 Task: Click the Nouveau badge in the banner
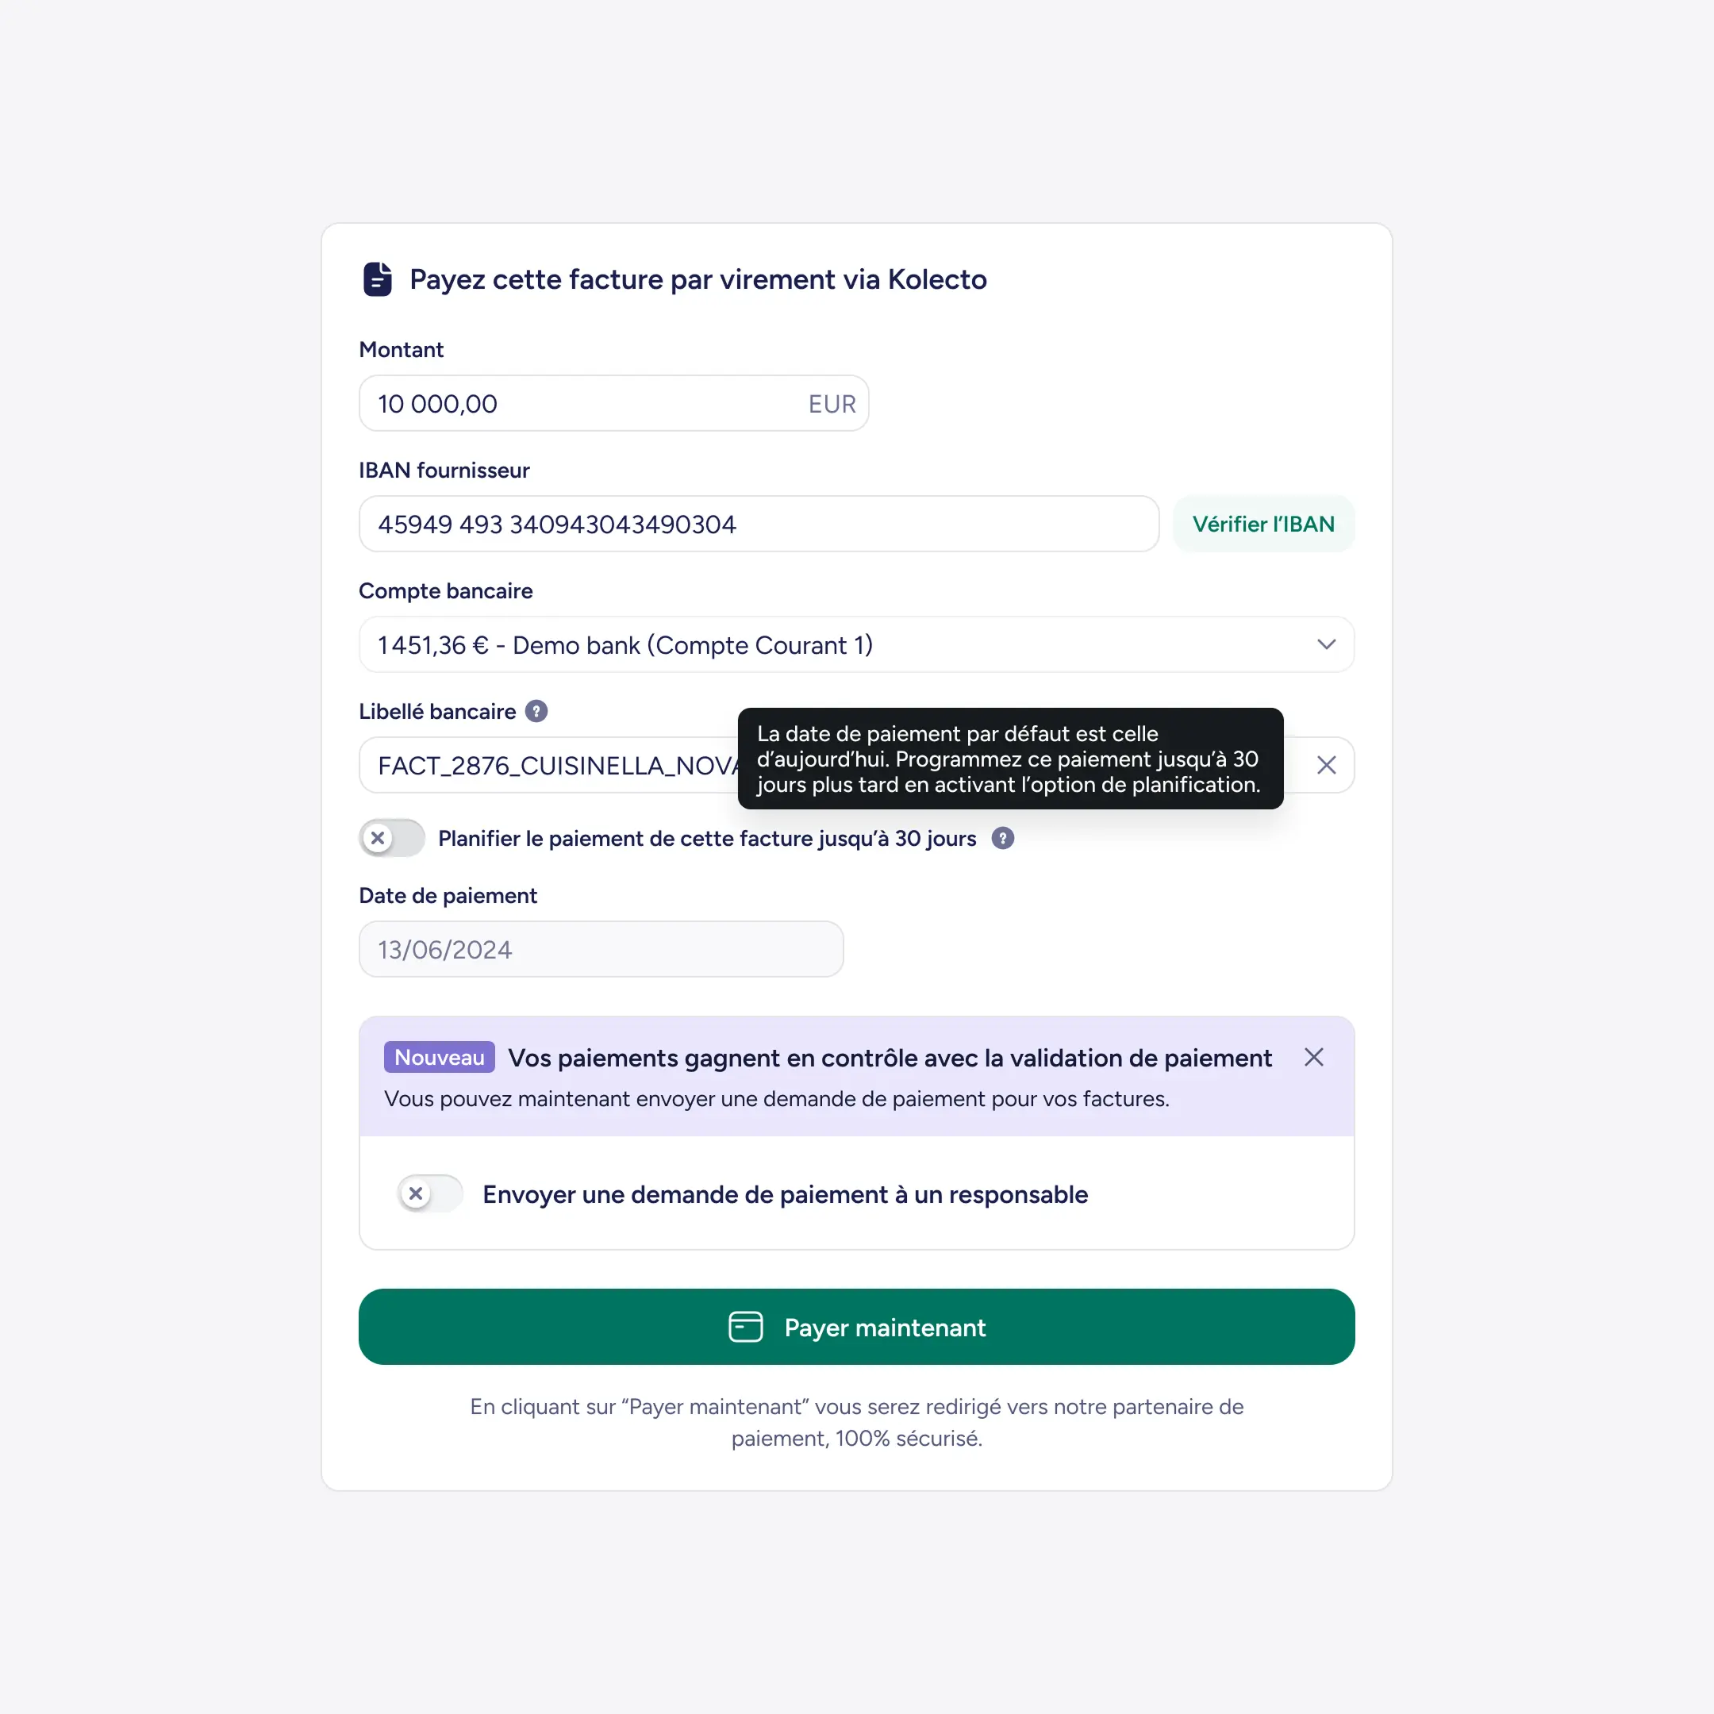coord(439,1057)
